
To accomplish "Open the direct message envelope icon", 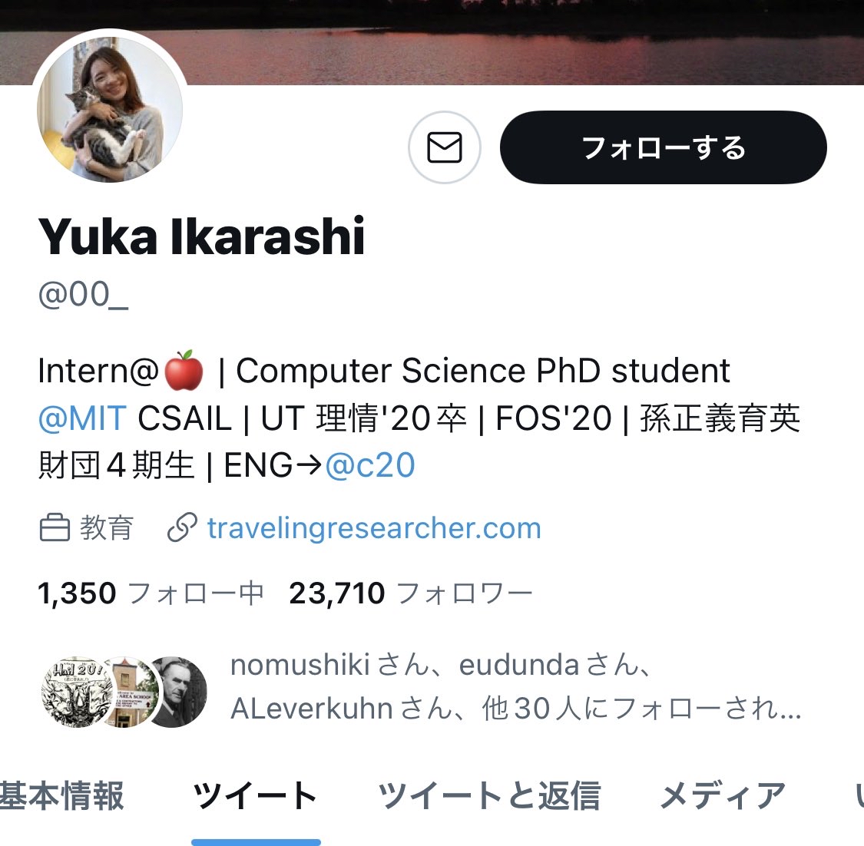I will [444, 147].
